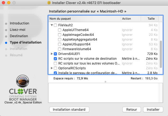Viewport: 168px width, 116px height.
Task: Enable the OptionalRCScripts checkbox
Action: pos(55,68)
